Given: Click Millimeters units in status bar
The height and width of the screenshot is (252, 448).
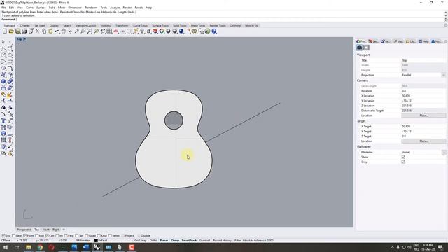Looking at the screenshot, I should coord(83,241).
